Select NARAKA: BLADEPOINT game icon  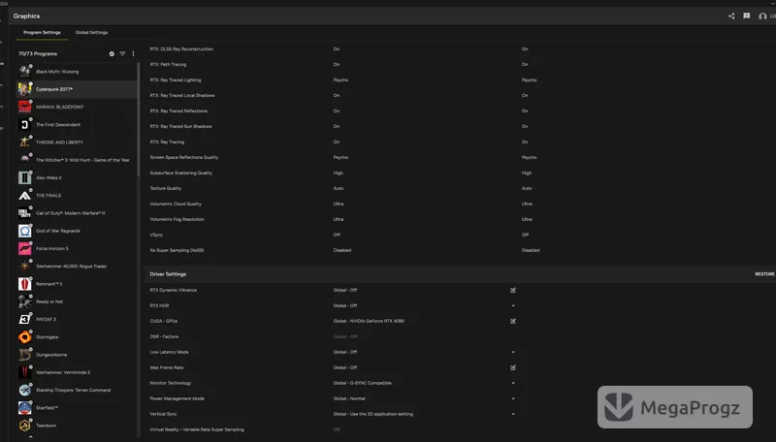(25, 107)
